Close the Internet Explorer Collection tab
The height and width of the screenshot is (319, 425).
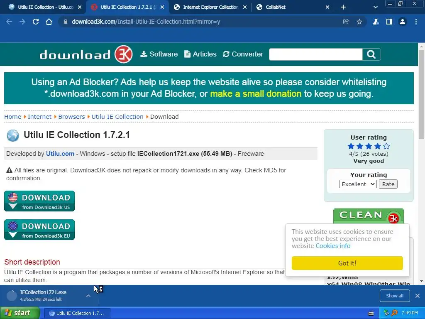tap(245, 7)
